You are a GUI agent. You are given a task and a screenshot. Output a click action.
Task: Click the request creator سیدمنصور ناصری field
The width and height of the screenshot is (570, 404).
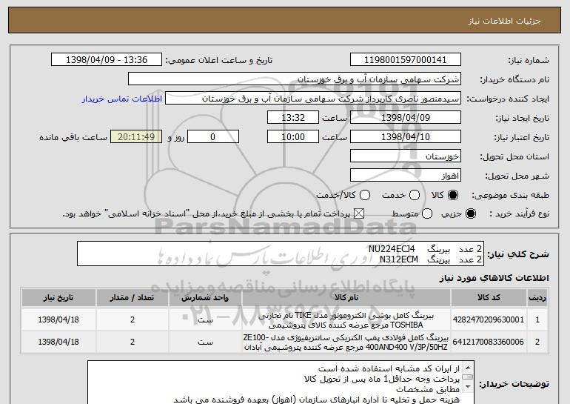point(313,99)
